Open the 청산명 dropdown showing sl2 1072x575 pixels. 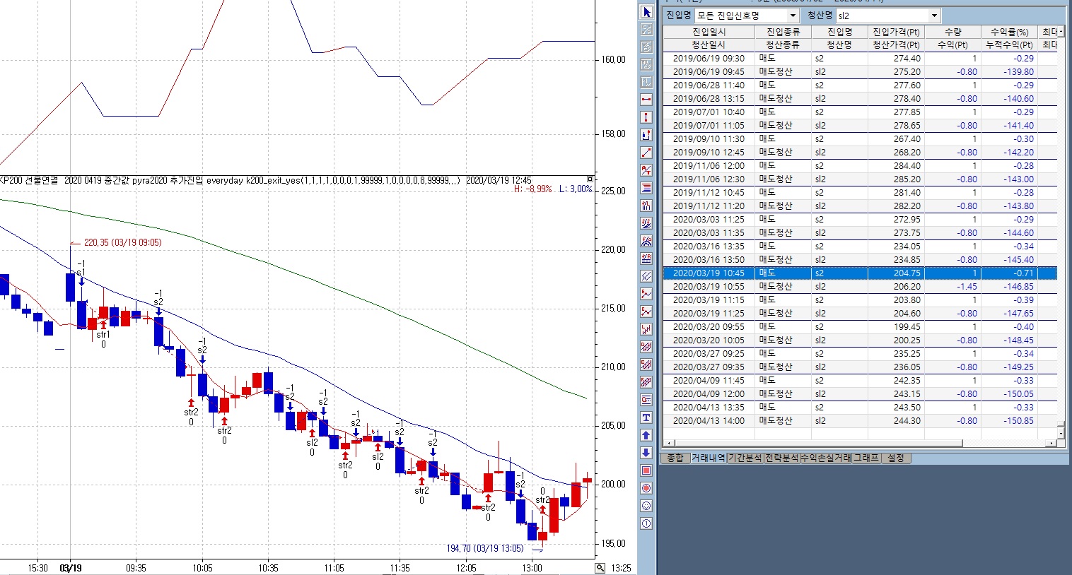[x=934, y=16]
